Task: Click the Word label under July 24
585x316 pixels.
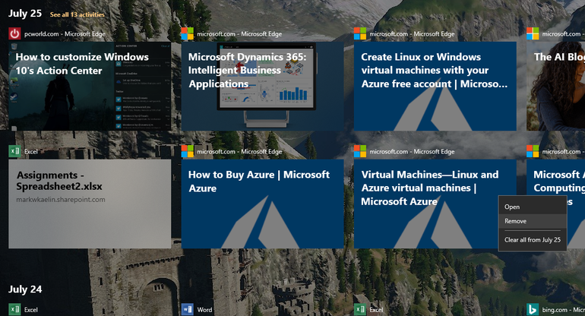Action: click(204, 310)
